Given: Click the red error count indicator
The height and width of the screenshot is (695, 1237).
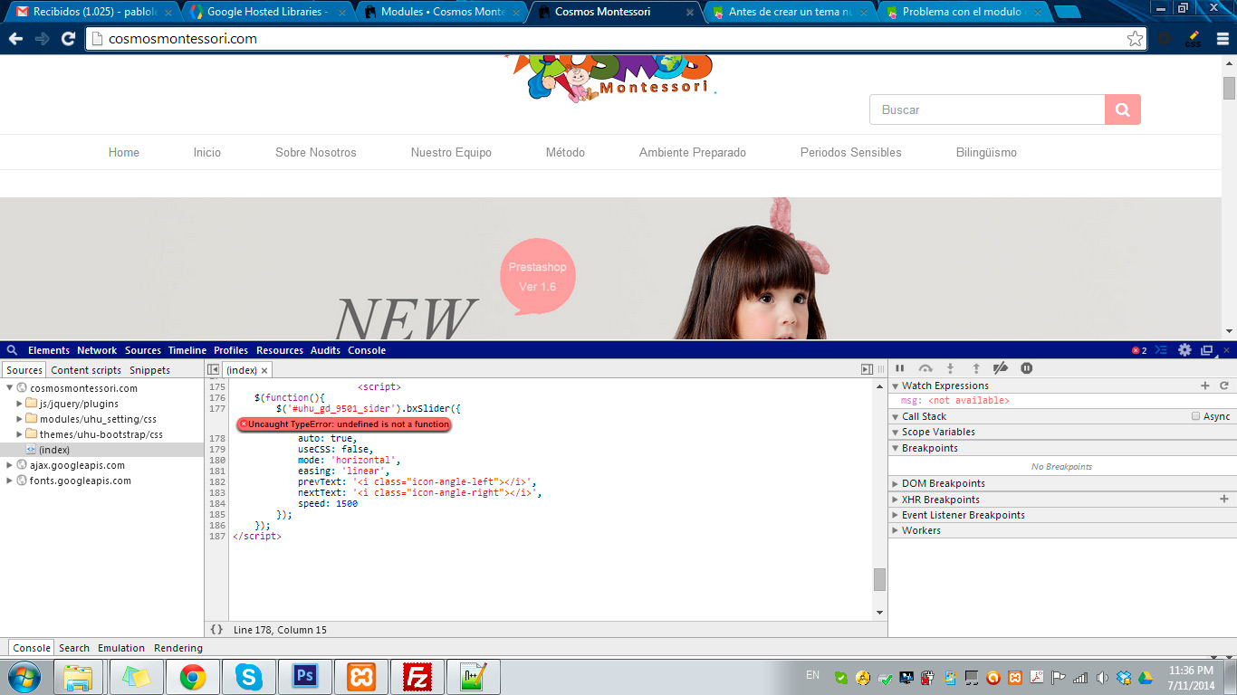Looking at the screenshot, I should point(1139,350).
